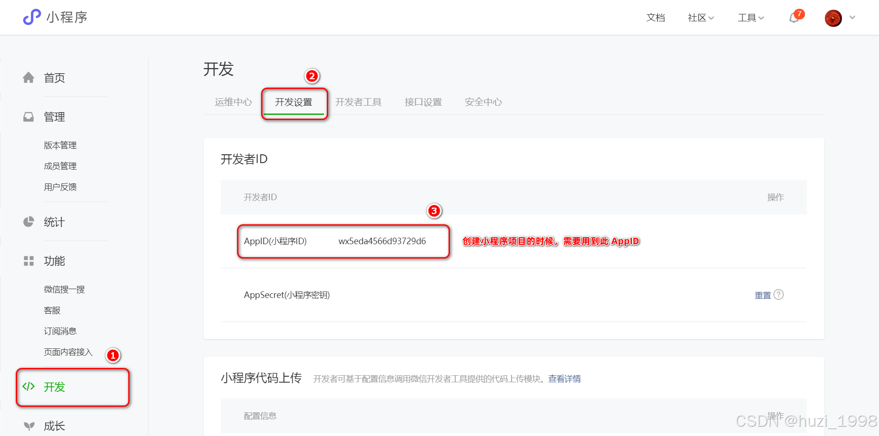This screenshot has width=879, height=436.
Task: Select the AppID value wx5eda4566d93729d6
Action: click(382, 241)
